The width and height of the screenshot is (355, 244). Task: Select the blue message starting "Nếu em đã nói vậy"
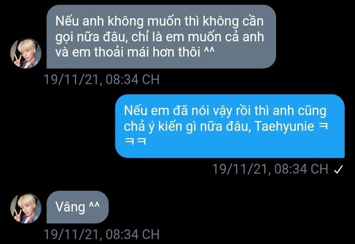(230, 126)
